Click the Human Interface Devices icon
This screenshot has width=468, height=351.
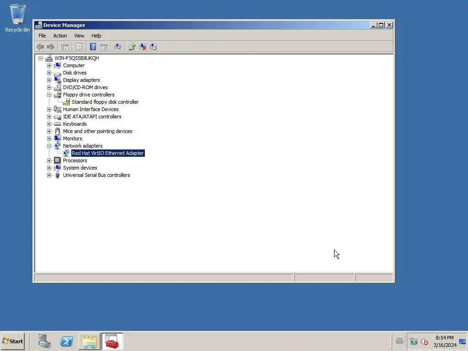tap(58, 109)
